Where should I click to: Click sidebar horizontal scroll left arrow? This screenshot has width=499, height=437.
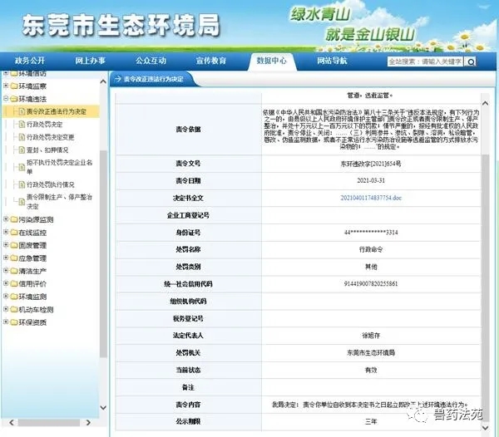[x=12, y=422]
